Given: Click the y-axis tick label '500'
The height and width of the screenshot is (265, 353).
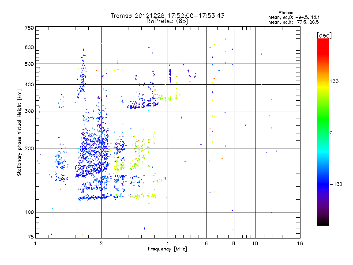Looking at the screenshot, I should click(29, 64).
